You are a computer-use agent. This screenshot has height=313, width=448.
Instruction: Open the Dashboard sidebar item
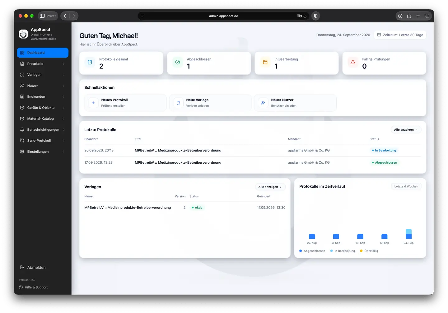pyautogui.click(x=43, y=53)
